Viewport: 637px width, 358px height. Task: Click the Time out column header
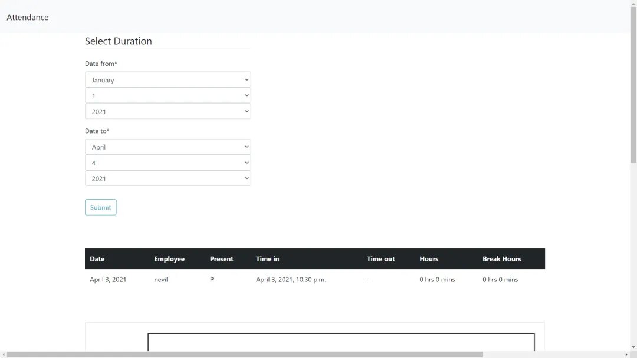pos(380,258)
